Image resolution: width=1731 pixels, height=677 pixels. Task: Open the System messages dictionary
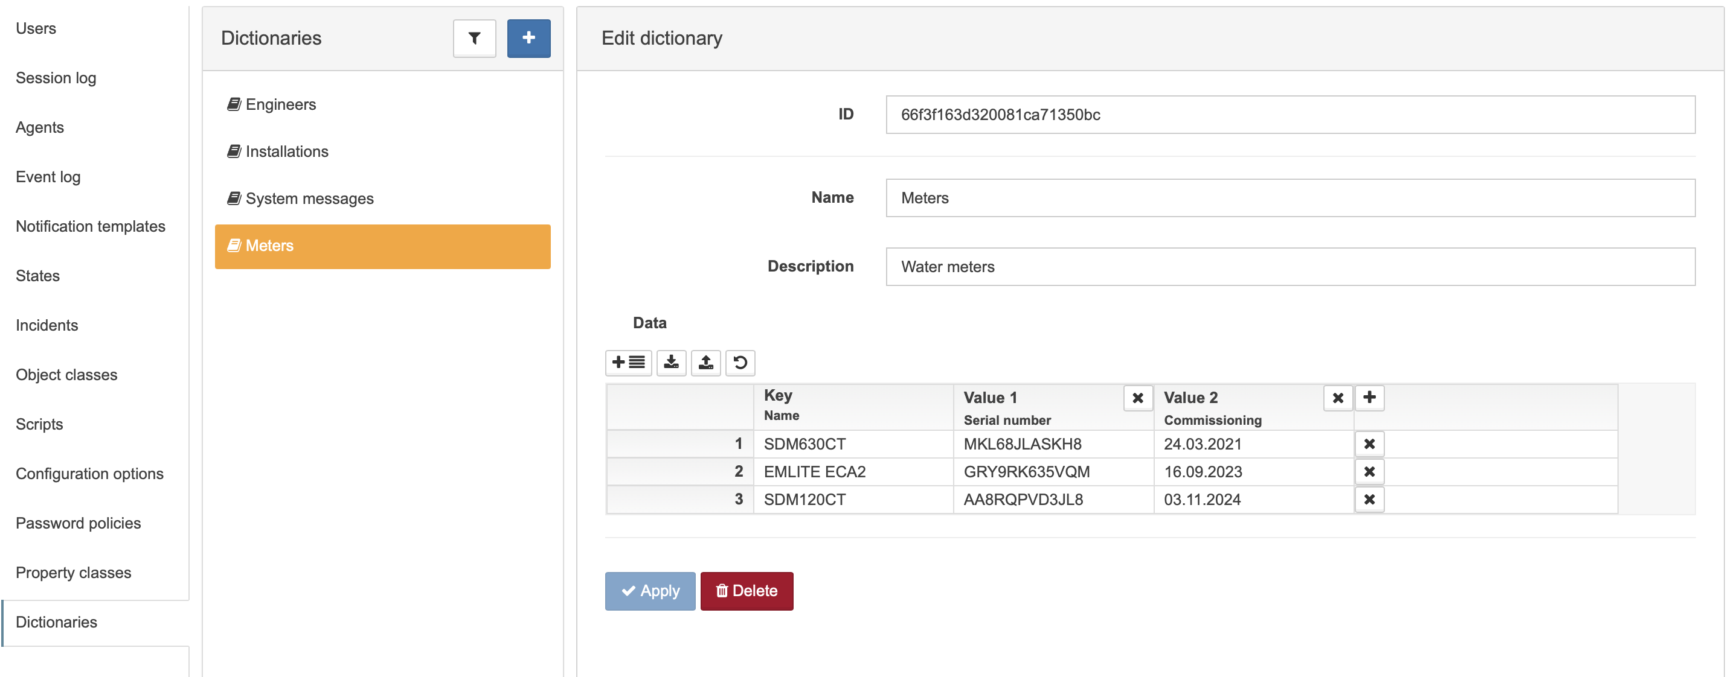point(382,198)
